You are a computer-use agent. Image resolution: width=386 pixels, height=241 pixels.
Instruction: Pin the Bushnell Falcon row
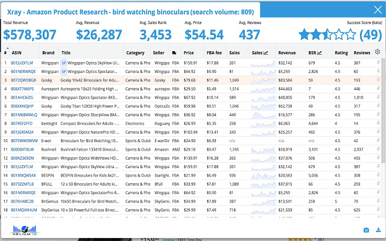tap(378, 149)
